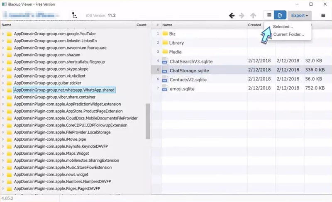Expand AppDomainGroup-group.com.naveenium.foursquare node

point(3,48)
